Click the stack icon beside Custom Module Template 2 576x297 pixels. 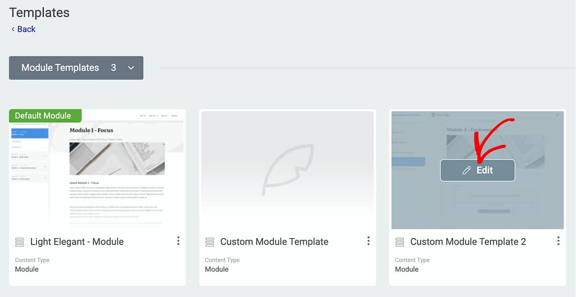(x=400, y=242)
